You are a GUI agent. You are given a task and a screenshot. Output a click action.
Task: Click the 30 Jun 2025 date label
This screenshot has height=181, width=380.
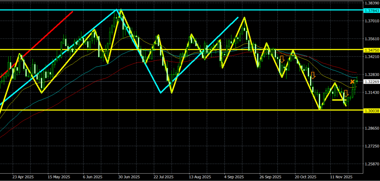coord(129,177)
